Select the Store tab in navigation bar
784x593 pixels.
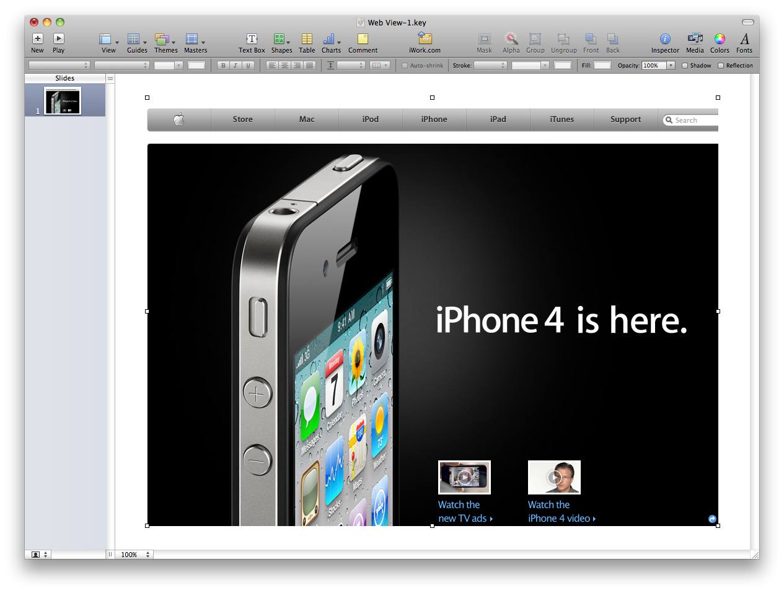pos(242,120)
